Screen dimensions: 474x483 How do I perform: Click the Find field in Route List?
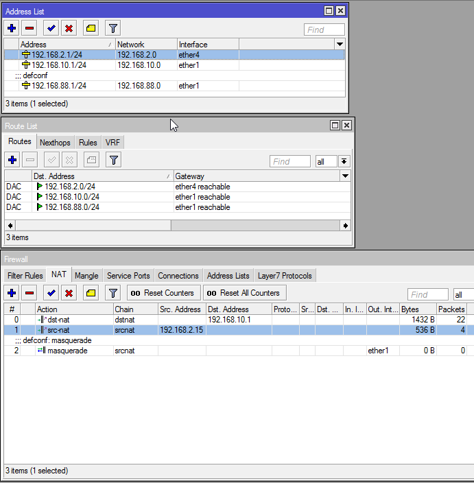[290, 161]
